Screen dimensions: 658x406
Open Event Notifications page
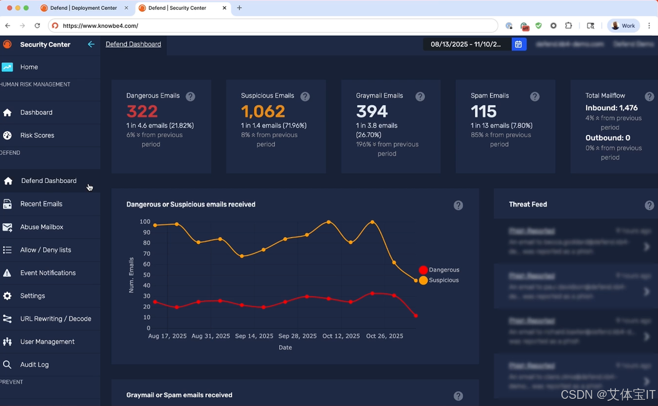tap(48, 273)
